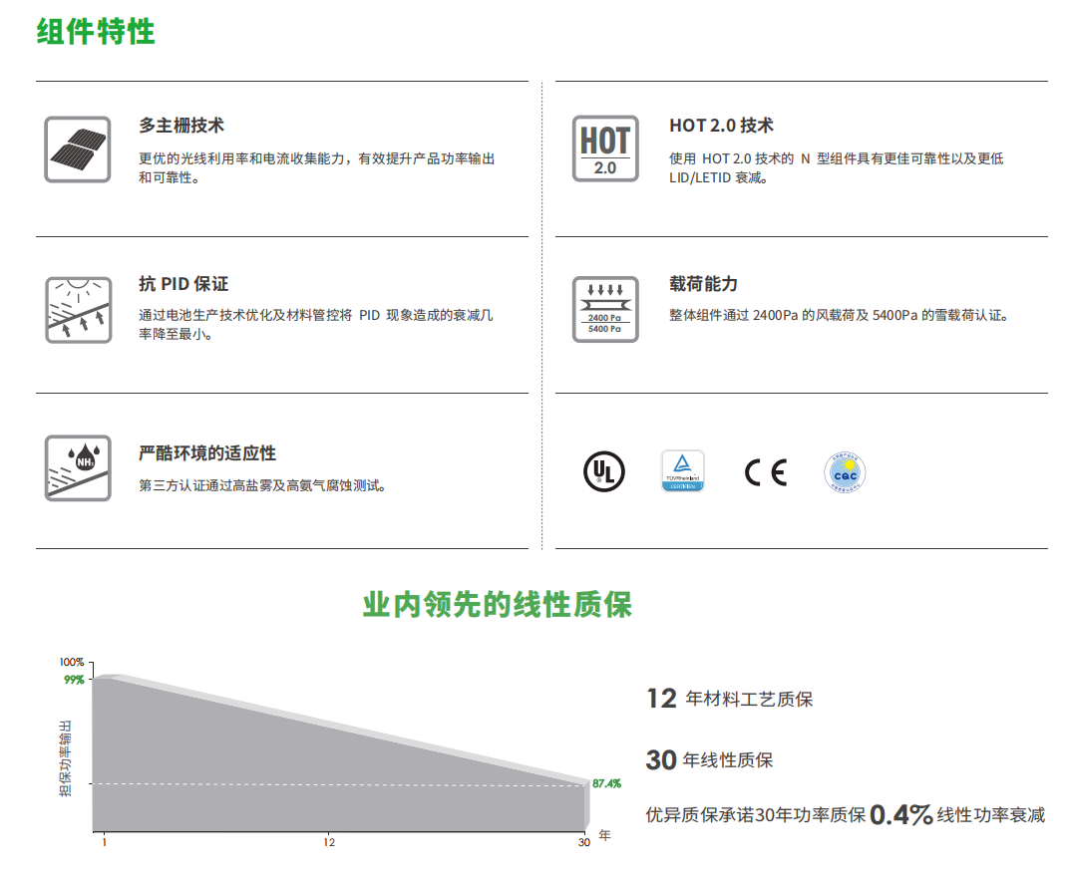Click the text 第三方认证通过高盐雾及高氨气腐蚀测试

point(262,485)
